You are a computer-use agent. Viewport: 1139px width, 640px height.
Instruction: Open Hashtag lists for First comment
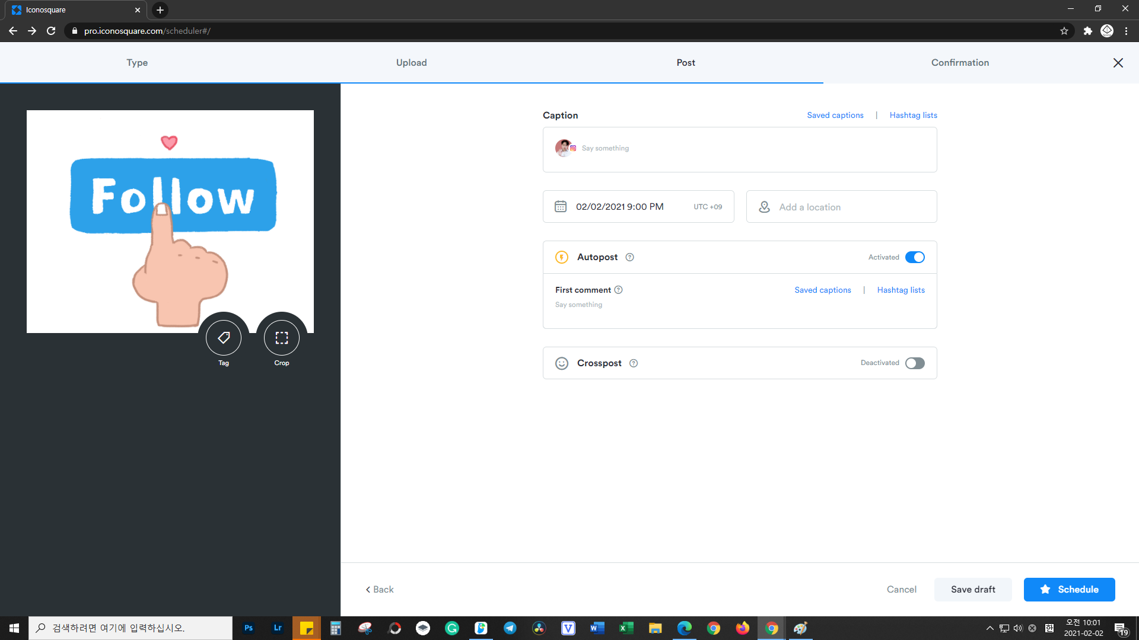click(x=901, y=290)
